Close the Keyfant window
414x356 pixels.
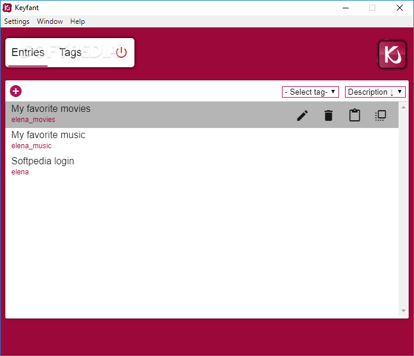[400, 8]
